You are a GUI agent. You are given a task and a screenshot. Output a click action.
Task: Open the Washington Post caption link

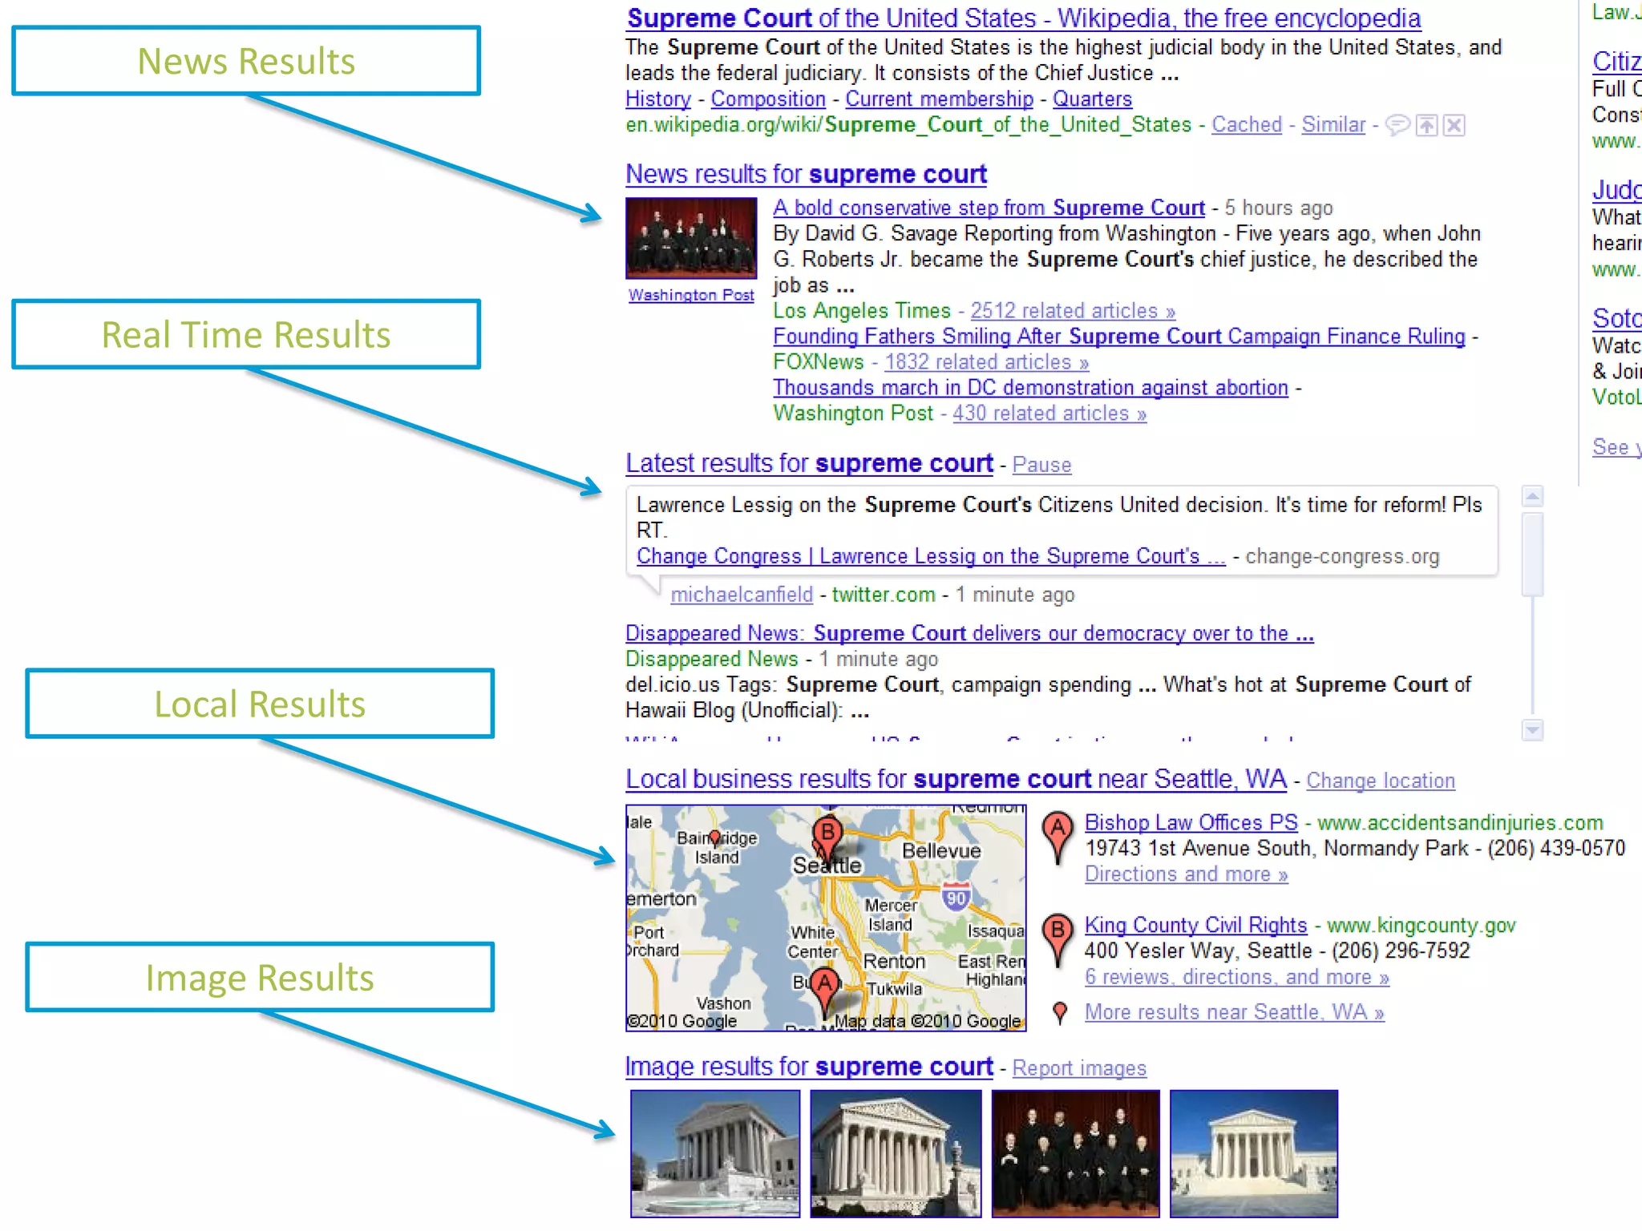coord(691,295)
